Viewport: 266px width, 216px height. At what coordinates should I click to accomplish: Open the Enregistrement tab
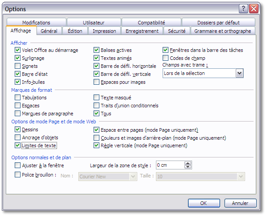pos(142,31)
